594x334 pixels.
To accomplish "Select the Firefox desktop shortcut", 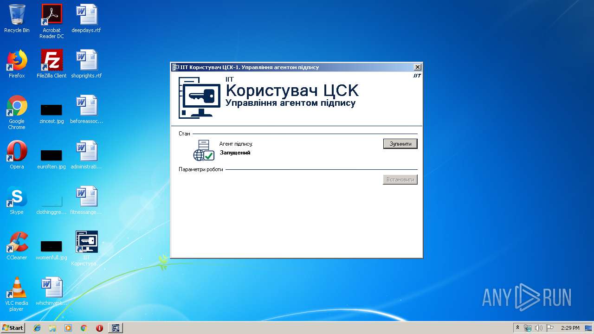I will [17, 64].
